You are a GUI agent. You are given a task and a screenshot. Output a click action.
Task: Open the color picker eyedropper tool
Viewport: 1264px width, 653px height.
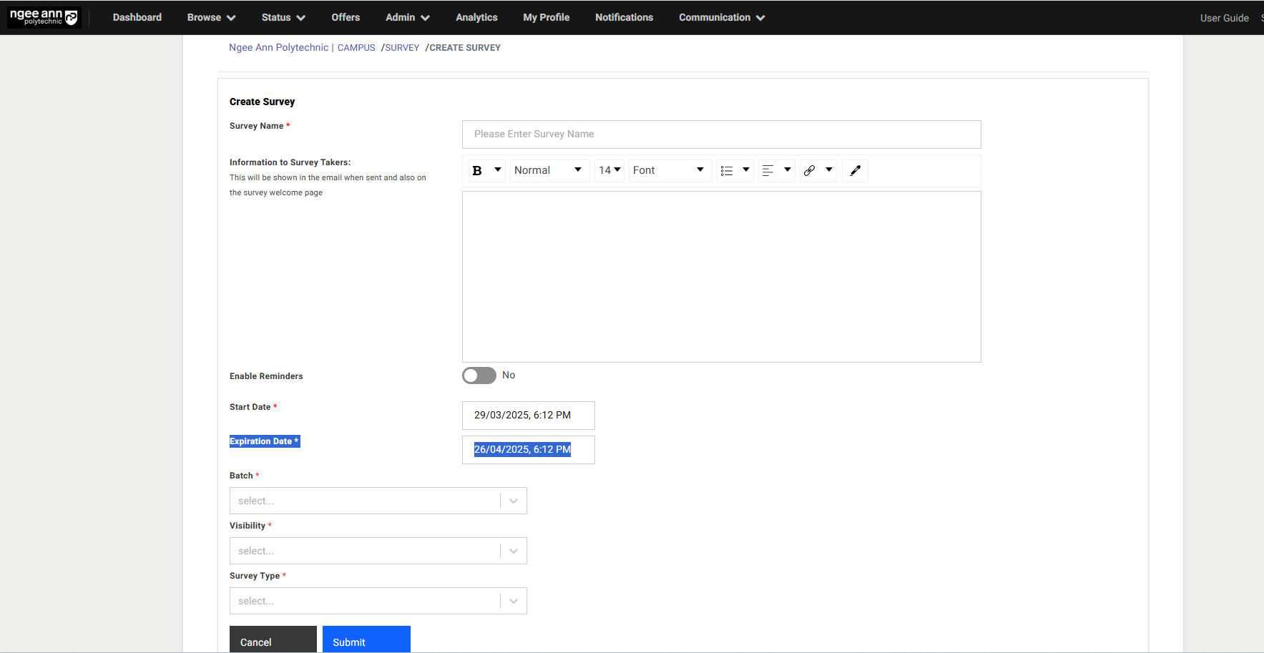pyautogui.click(x=855, y=171)
